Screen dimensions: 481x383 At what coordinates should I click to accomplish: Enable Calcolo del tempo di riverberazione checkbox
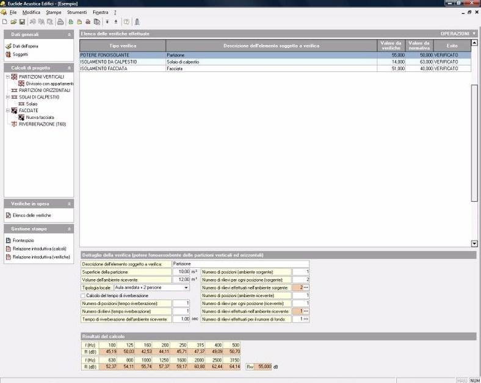tap(84, 295)
